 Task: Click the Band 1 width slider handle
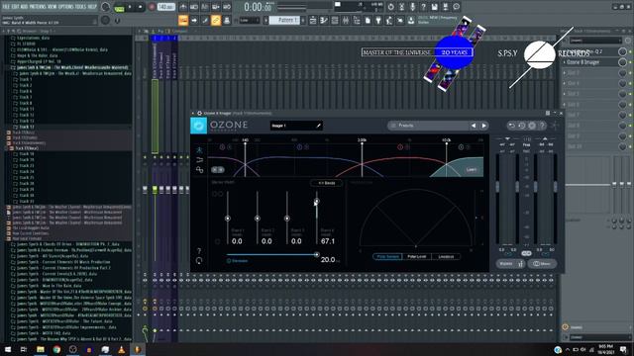coord(228,219)
